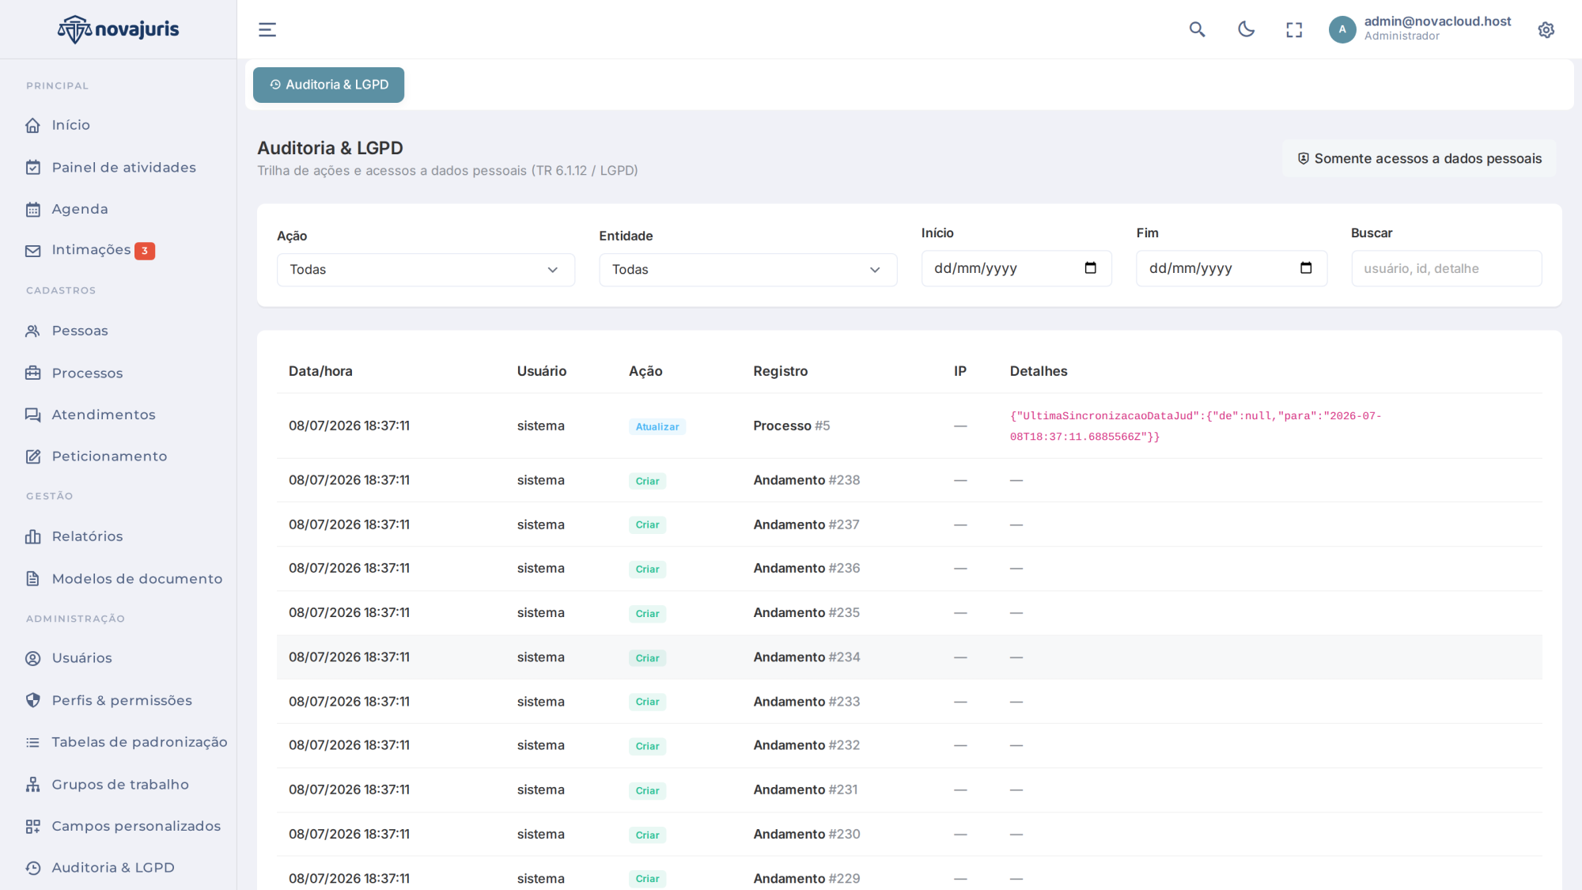Click the Pessoas people icon

point(32,331)
